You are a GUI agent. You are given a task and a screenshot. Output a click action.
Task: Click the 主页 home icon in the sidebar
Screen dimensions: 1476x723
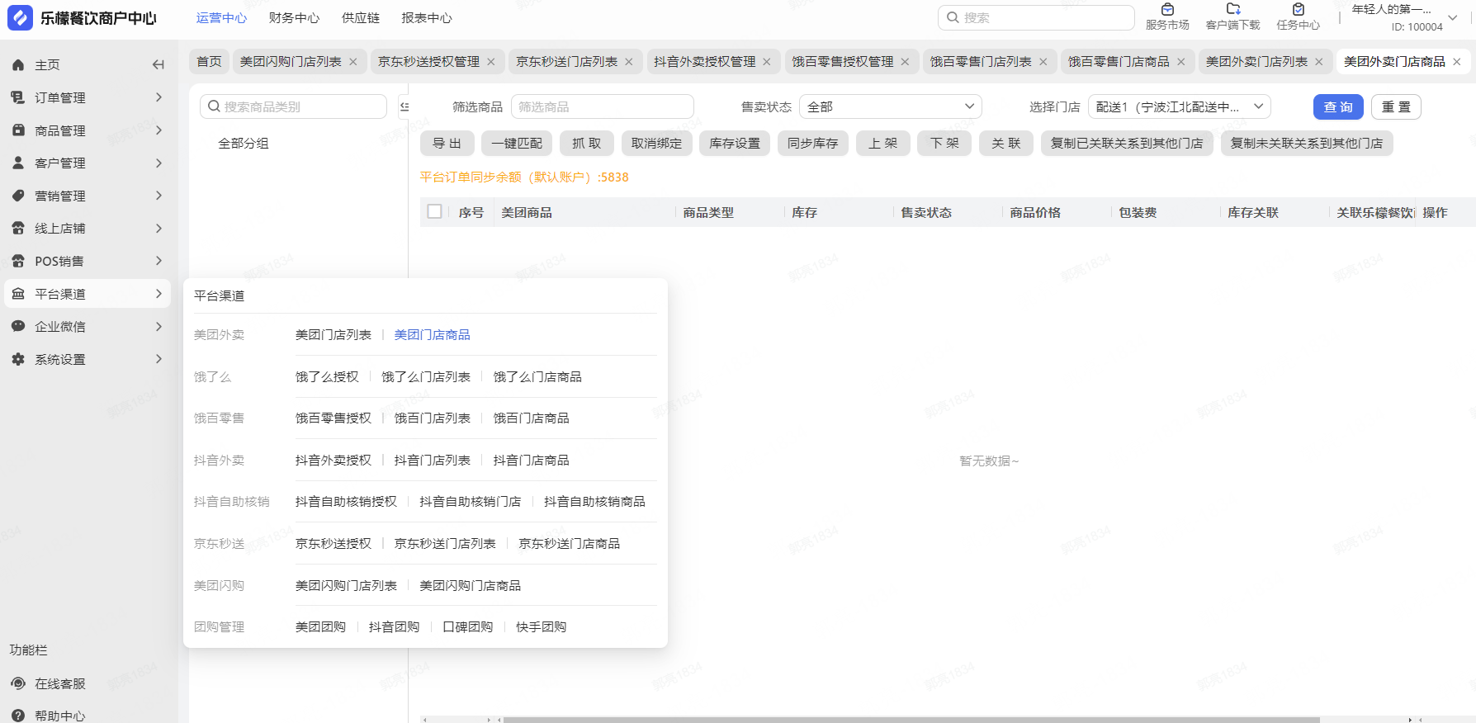(x=18, y=64)
